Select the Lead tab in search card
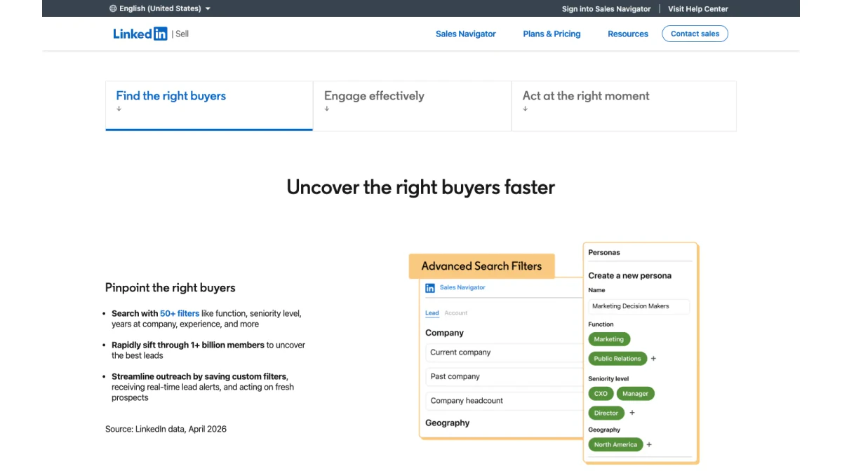 coord(432,313)
